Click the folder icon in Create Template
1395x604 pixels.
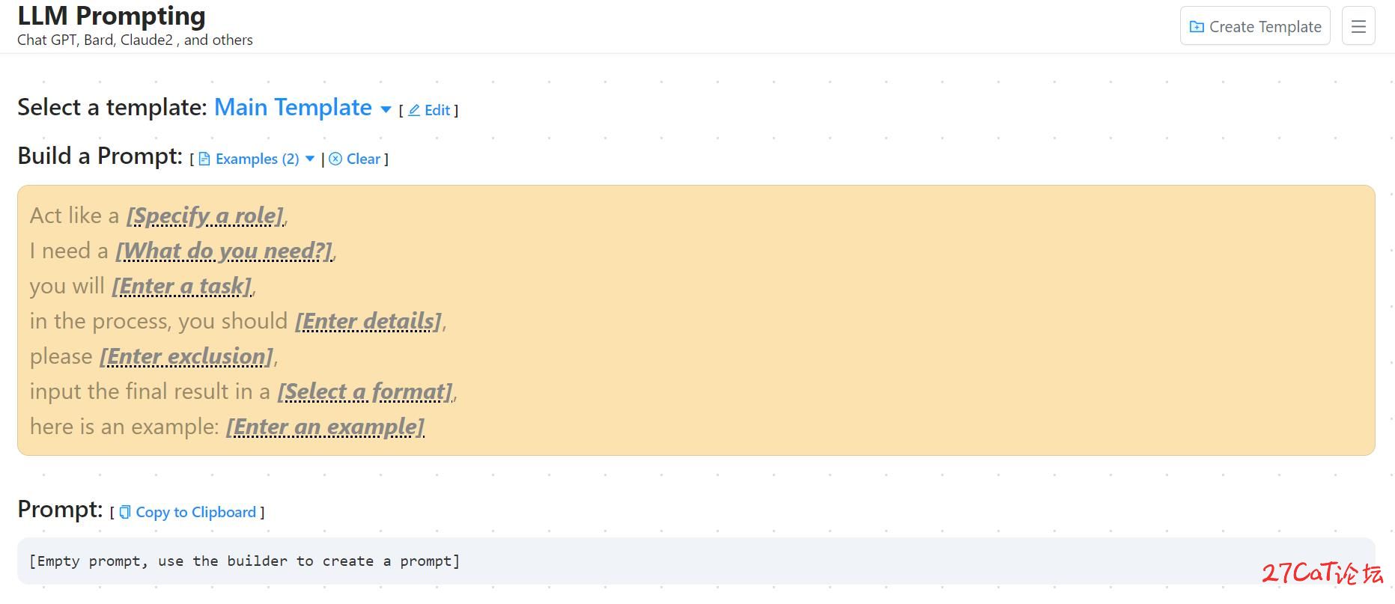(x=1197, y=27)
